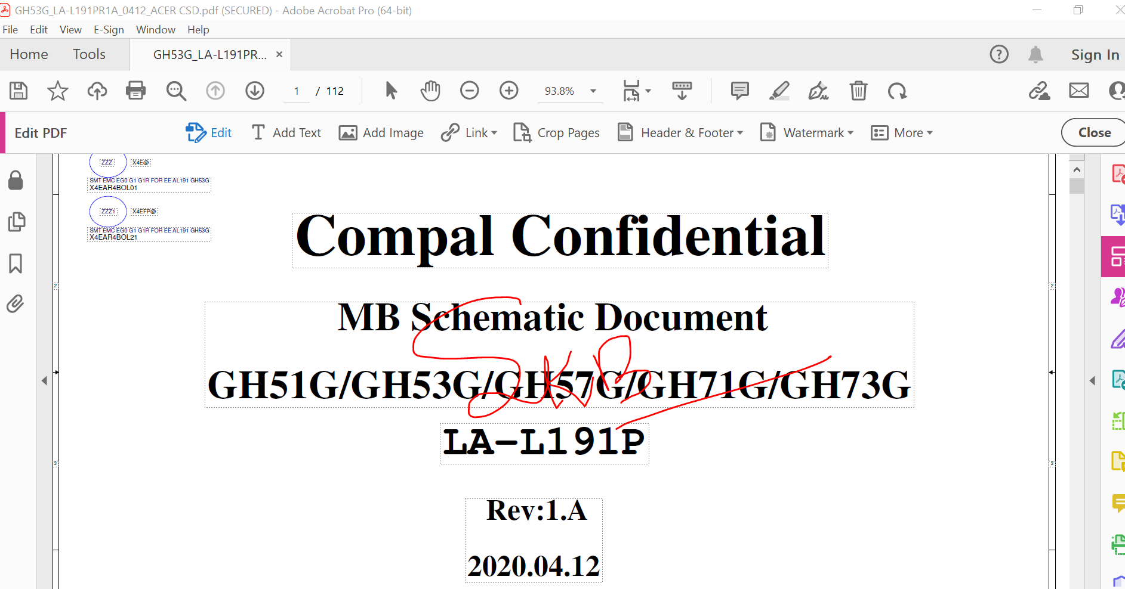The image size is (1125, 589).
Task: Activate the Hand pan tool
Action: pos(430,91)
